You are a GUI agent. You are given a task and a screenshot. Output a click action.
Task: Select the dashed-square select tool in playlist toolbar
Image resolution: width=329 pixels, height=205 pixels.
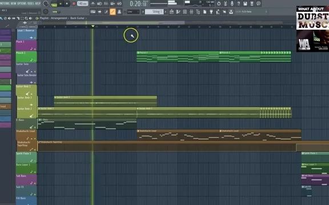(22, 18)
